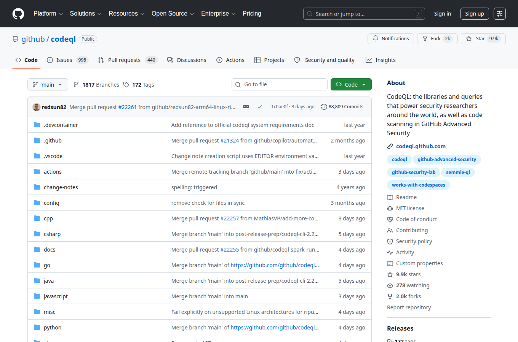Click the link icon beside codeql.github.com
The image size is (518, 342).
(x=390, y=146)
